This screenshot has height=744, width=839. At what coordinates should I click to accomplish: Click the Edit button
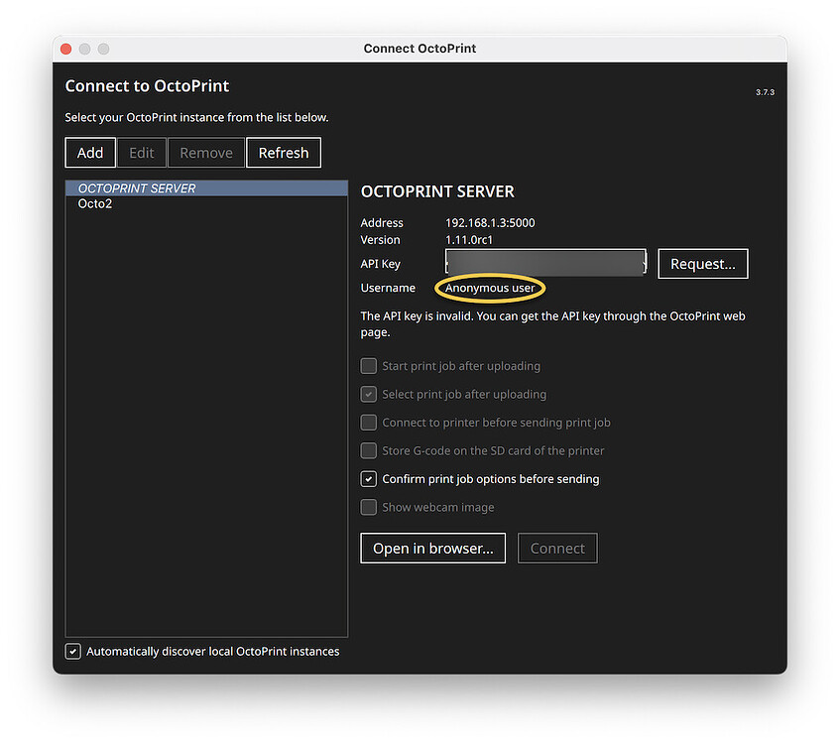point(142,152)
